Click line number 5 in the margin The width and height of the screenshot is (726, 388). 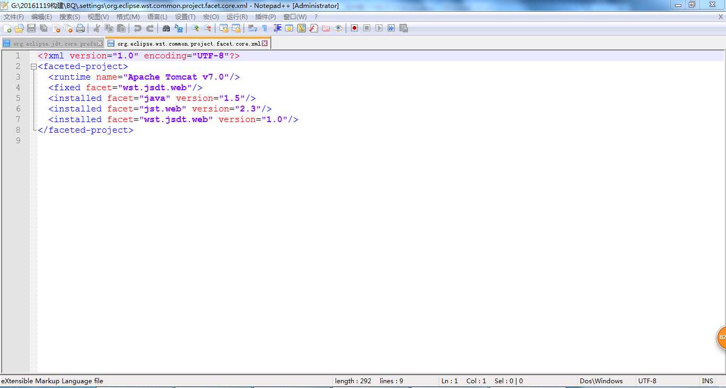pyautogui.click(x=18, y=98)
